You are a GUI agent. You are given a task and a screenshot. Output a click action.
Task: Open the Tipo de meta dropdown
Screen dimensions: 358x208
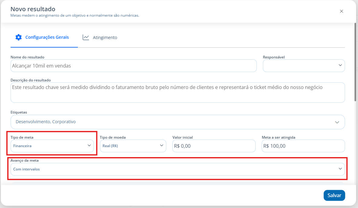click(52, 146)
